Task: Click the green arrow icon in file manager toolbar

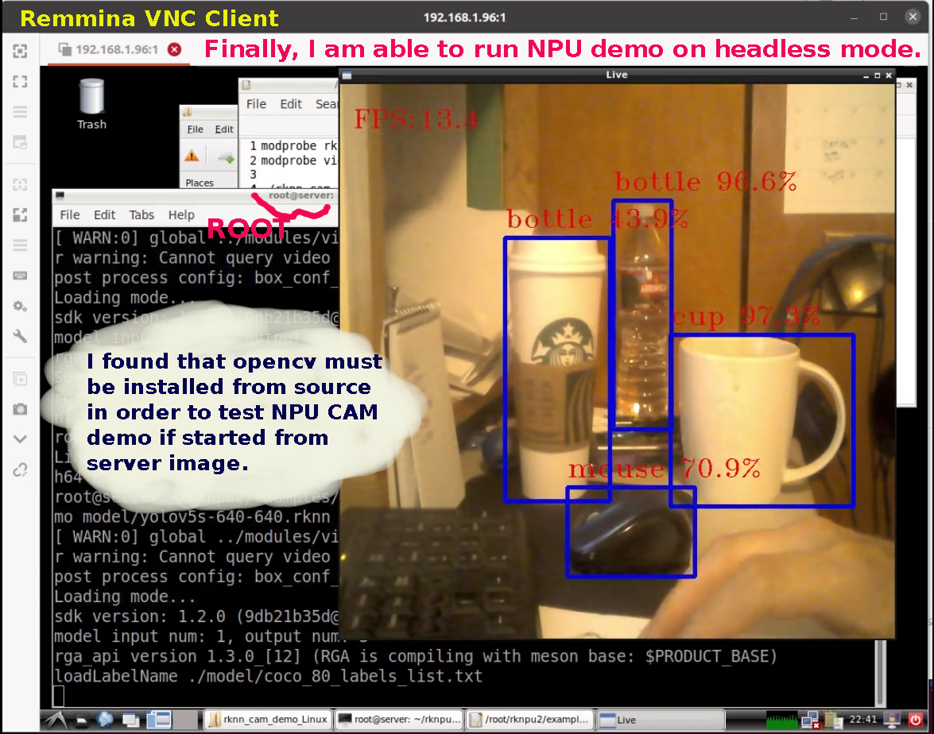Action: tap(227, 158)
